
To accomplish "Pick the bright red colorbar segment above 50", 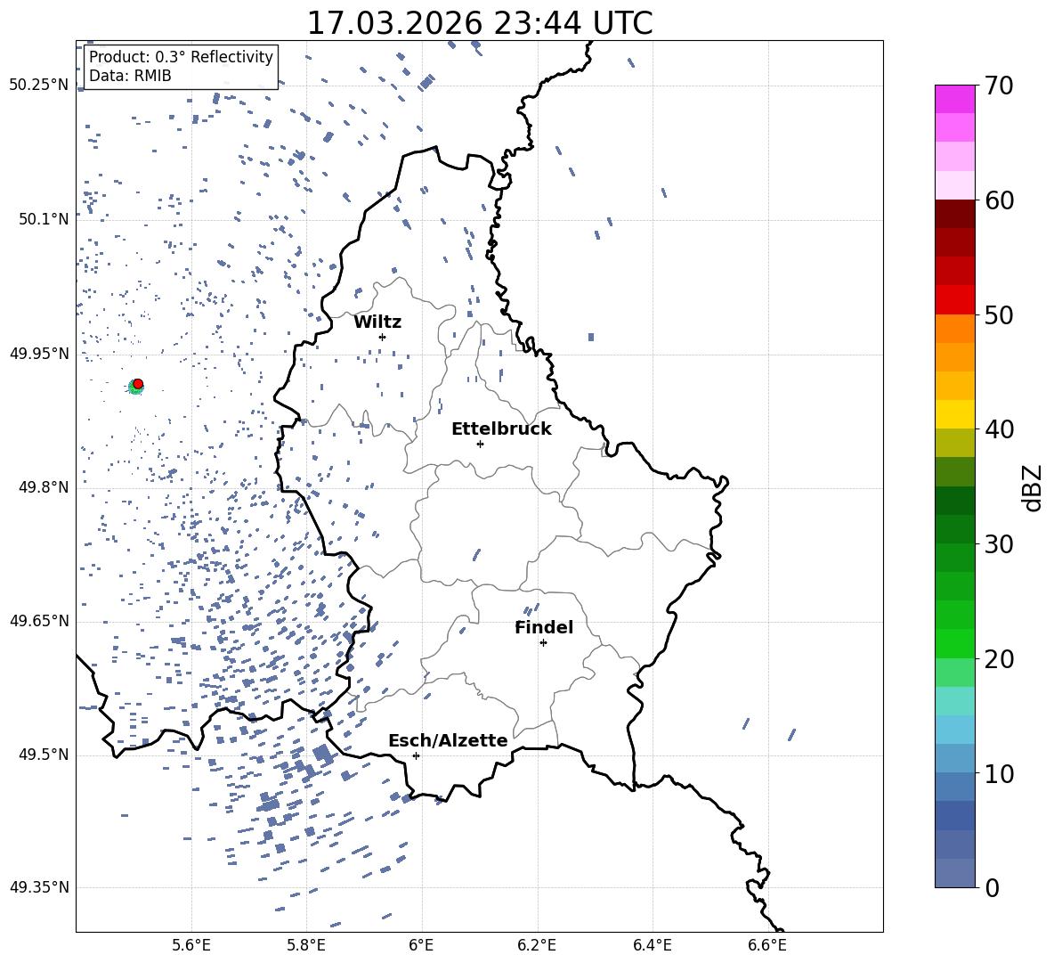I will (954, 300).
